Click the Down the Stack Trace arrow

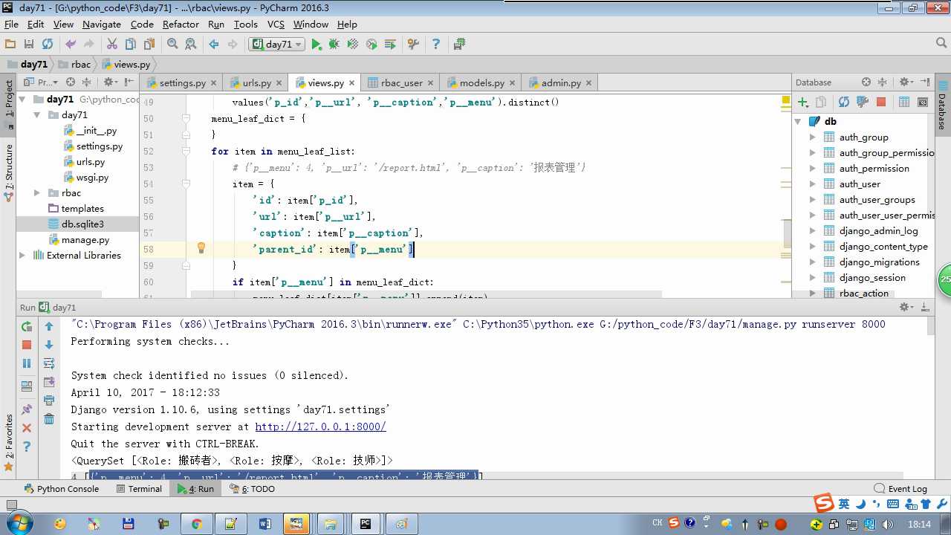[49, 345]
